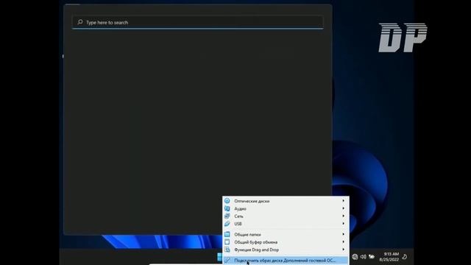The height and width of the screenshot is (265, 471).
Task: Click the moon notification icon in the taskbar
Action: (x=405, y=257)
